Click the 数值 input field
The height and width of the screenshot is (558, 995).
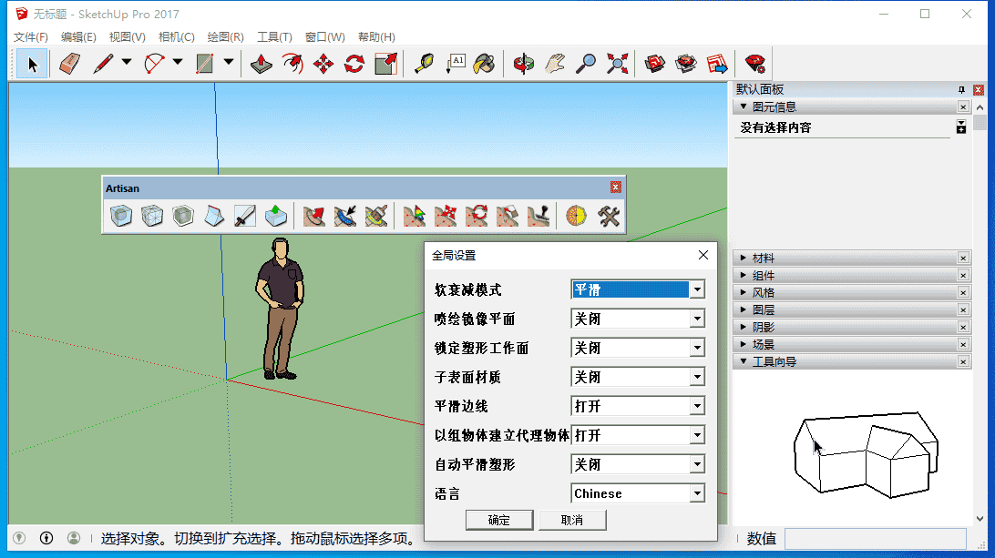coord(875,539)
